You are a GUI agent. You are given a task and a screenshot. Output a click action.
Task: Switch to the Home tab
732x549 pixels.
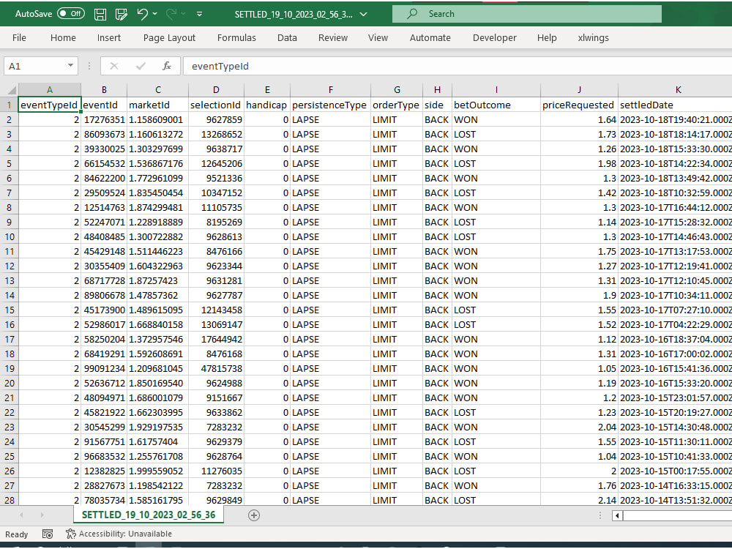click(x=63, y=38)
